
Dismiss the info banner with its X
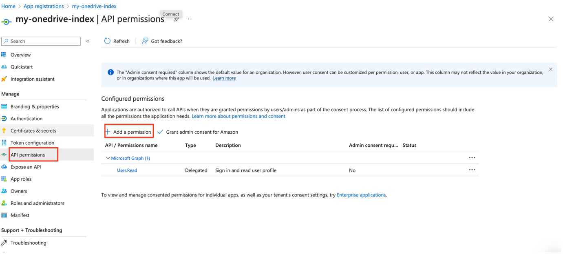point(551,69)
